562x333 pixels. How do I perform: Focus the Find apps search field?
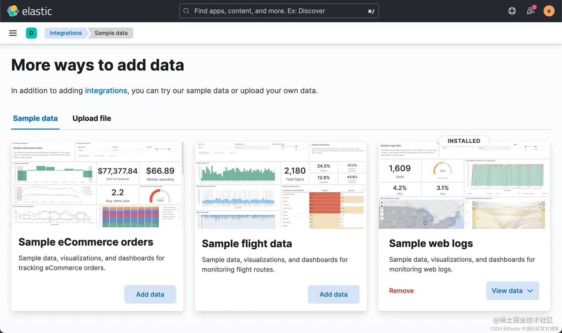coord(279,11)
